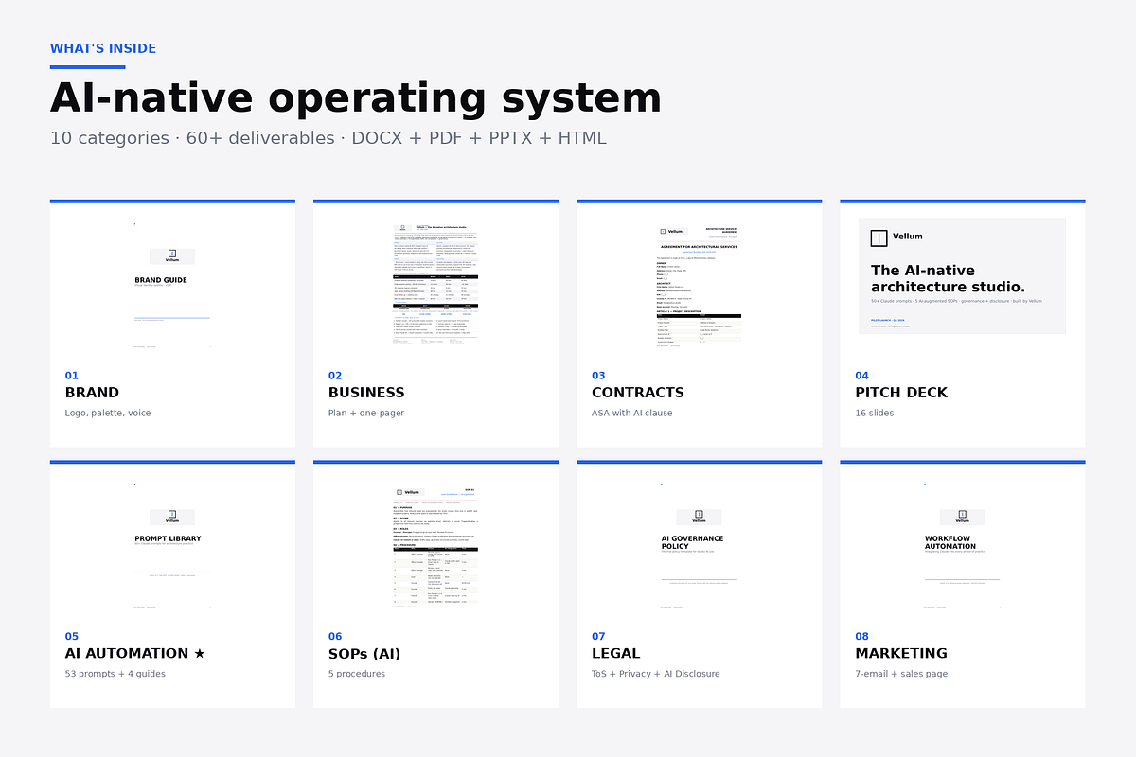Select the "BRAND GUIDE" cover title
The width and height of the screenshot is (1136, 757).
coord(161,280)
